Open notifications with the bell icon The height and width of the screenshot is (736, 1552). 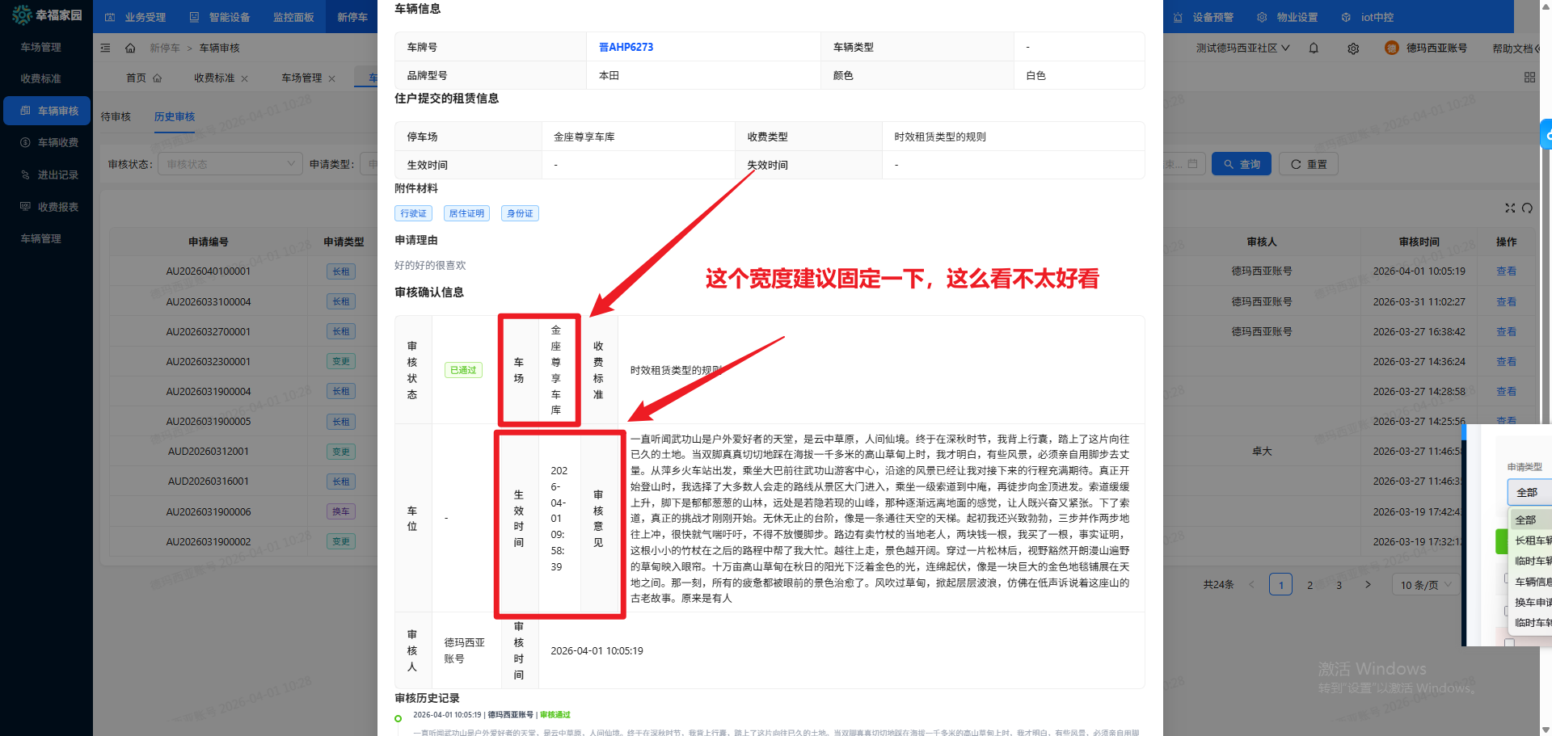(1314, 48)
